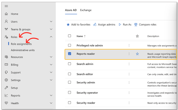Click the Home house icon
This screenshot has width=178, height=110.
click(6, 14)
